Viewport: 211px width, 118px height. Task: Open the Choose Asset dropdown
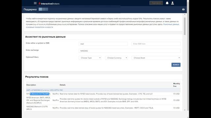click(156, 58)
